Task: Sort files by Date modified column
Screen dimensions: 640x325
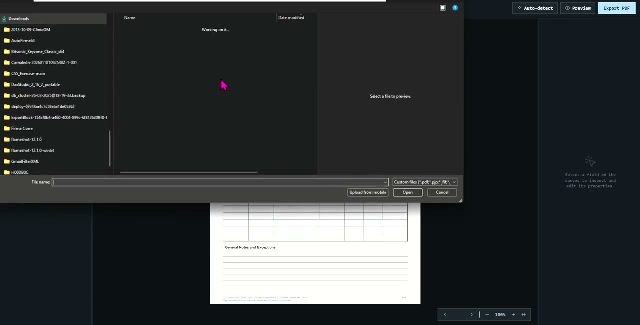Action: pos(291,18)
